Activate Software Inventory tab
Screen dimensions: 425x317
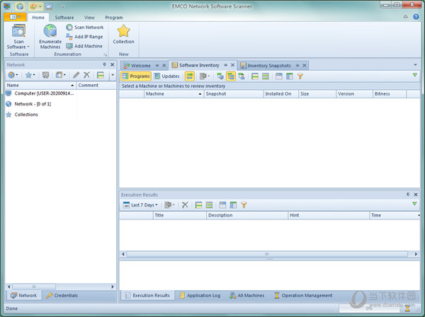[x=199, y=65]
